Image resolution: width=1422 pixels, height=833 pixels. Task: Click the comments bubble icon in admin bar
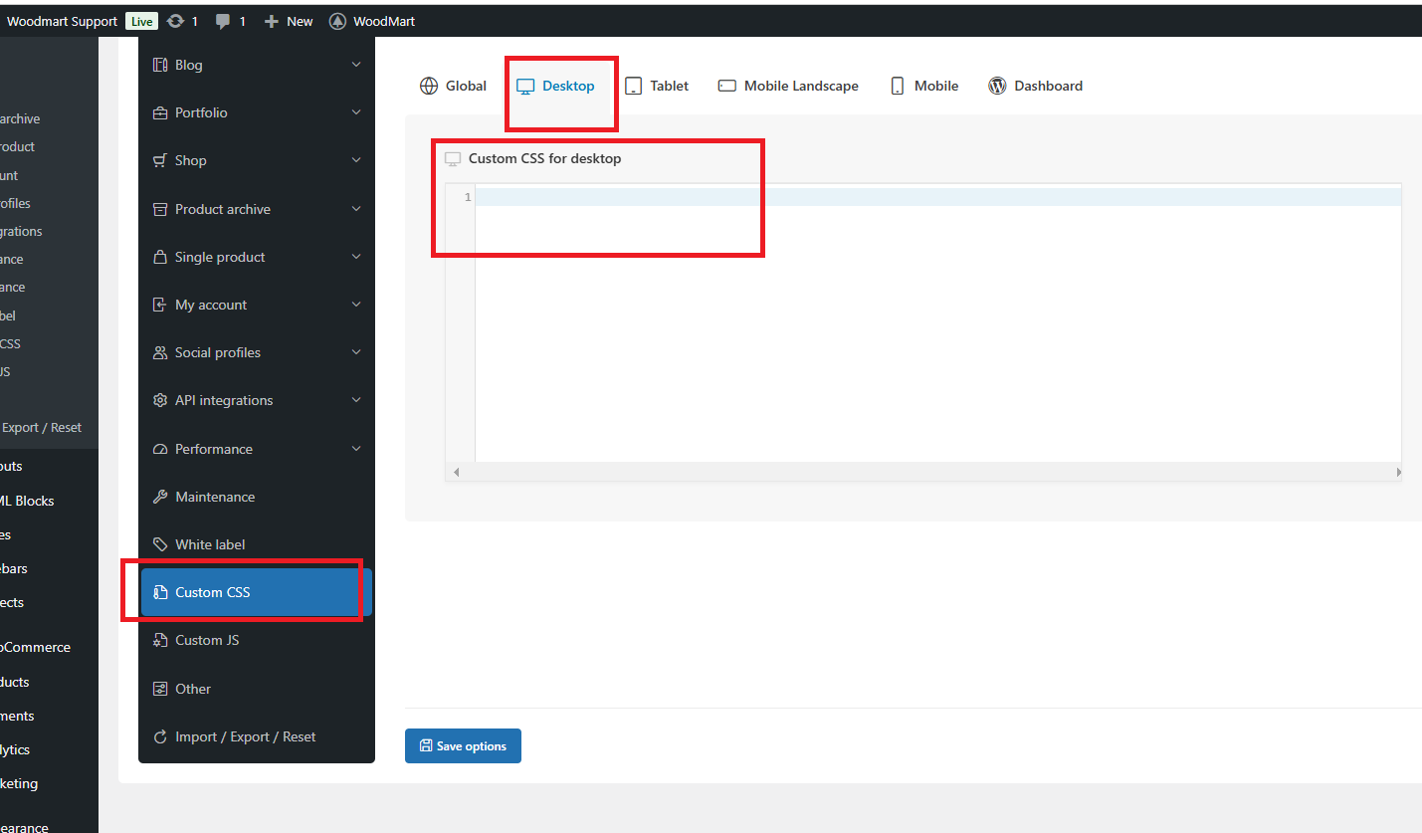(223, 21)
